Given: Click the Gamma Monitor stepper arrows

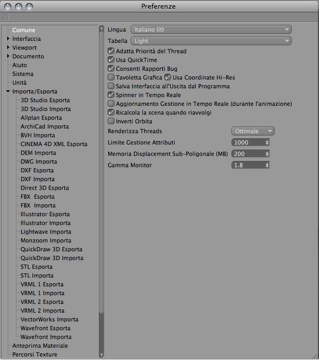Looking at the screenshot, I should click(x=267, y=165).
